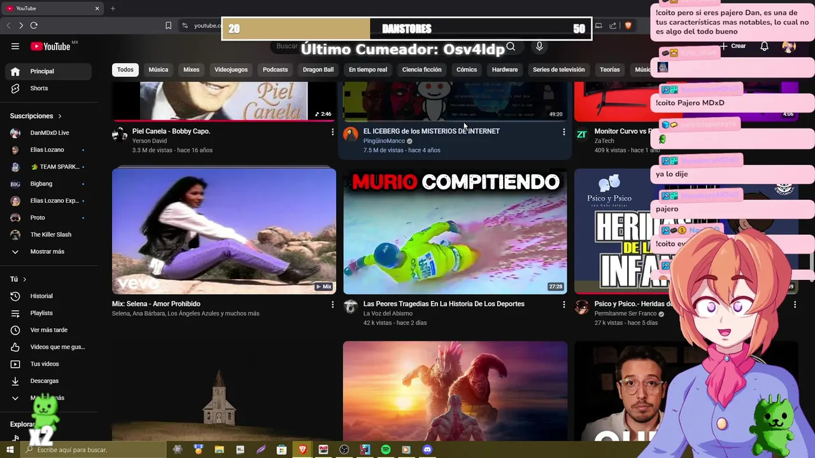Open the account avatar menu
This screenshot has width=815, height=458.
click(789, 46)
